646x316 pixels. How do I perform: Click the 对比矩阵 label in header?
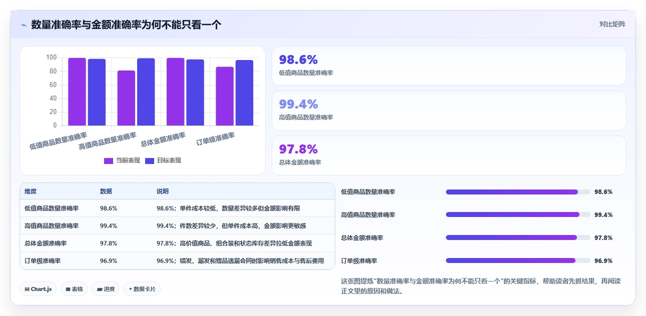click(612, 24)
